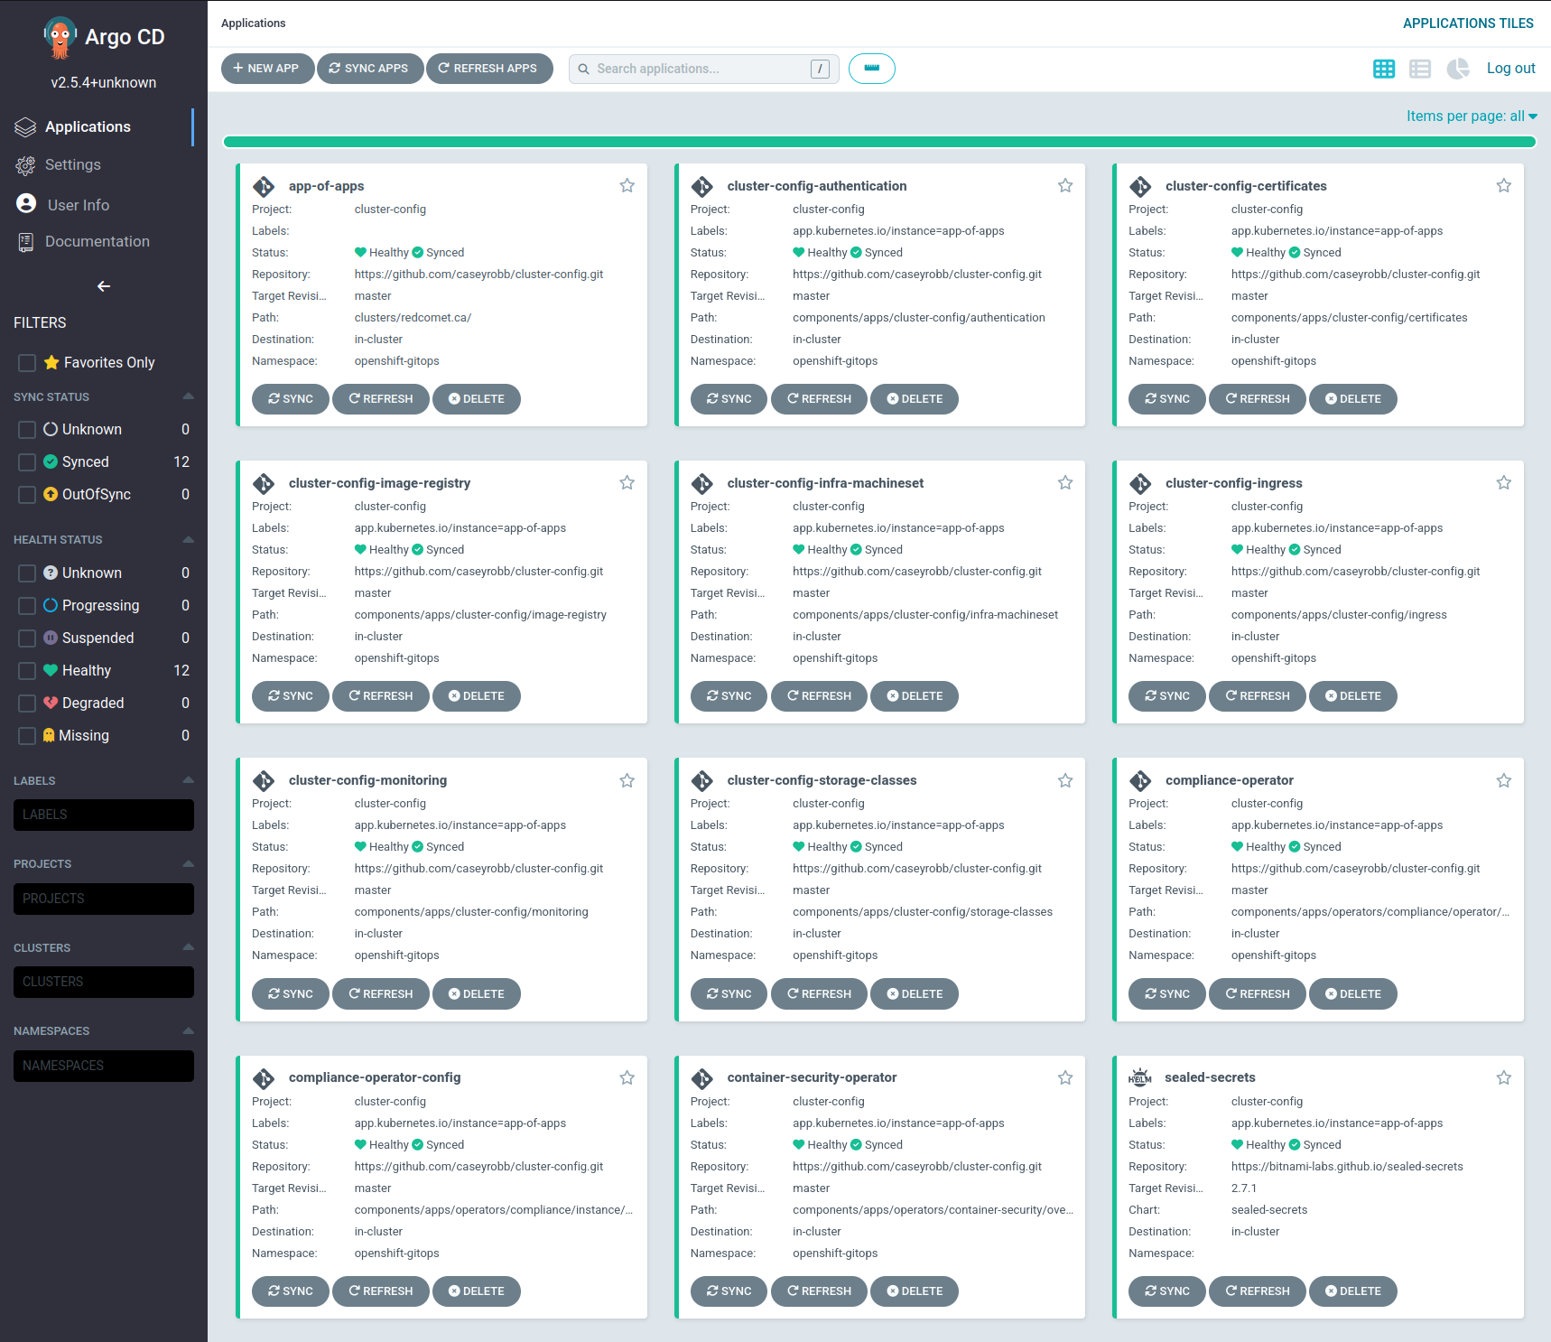
Task: Delete the sealed-secrets application
Action: (x=1352, y=1291)
